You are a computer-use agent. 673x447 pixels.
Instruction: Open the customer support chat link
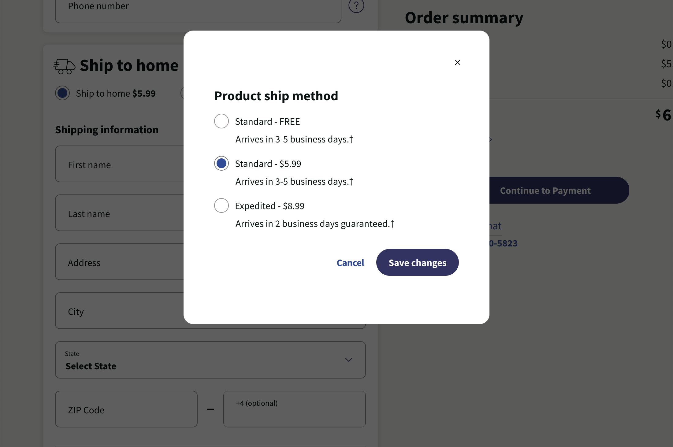[496, 226]
